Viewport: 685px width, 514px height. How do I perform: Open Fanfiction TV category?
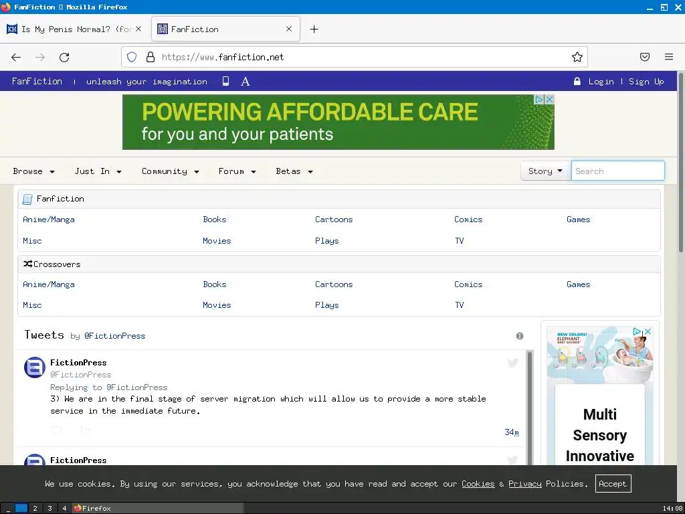pos(459,241)
